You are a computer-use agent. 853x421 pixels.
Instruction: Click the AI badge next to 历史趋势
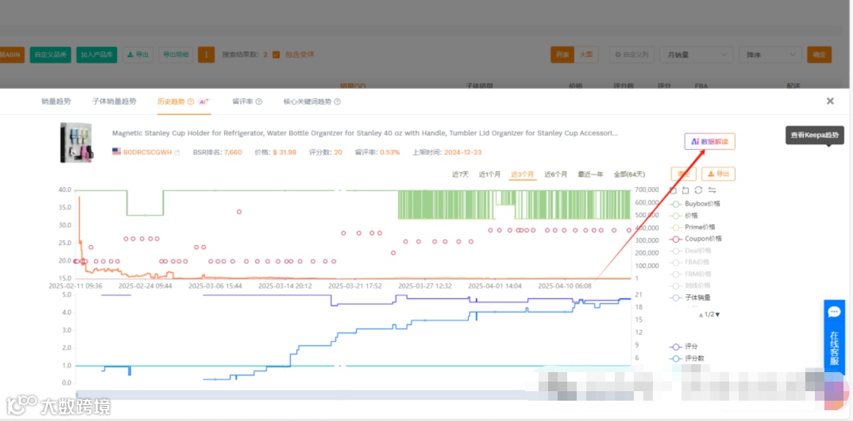pyautogui.click(x=204, y=102)
